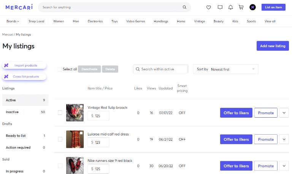Open the Lularoe red dress thumbnail

75,139
